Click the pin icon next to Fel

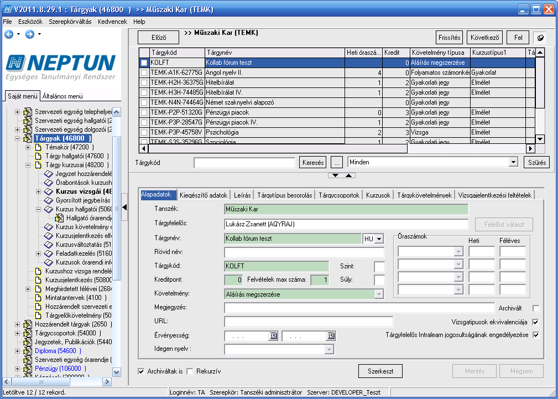click(x=540, y=38)
